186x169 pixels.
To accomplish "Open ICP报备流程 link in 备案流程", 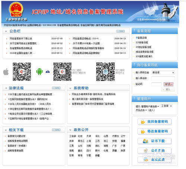I will 142,43.
